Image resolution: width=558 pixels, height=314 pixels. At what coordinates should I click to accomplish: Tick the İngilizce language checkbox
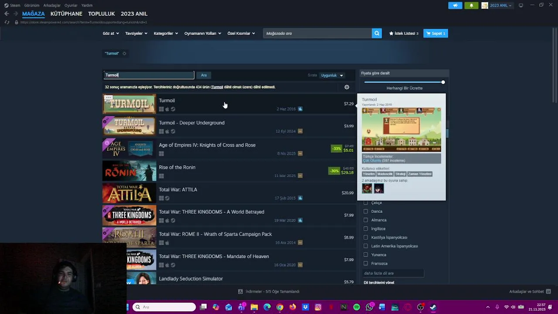366,229
